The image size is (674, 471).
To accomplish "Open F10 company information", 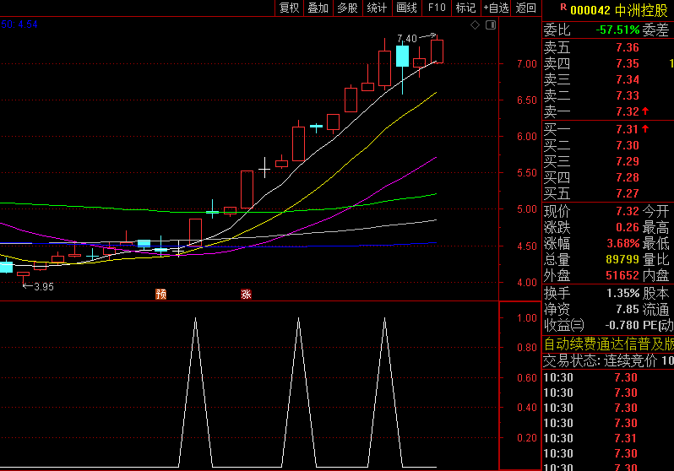I will click(x=436, y=8).
